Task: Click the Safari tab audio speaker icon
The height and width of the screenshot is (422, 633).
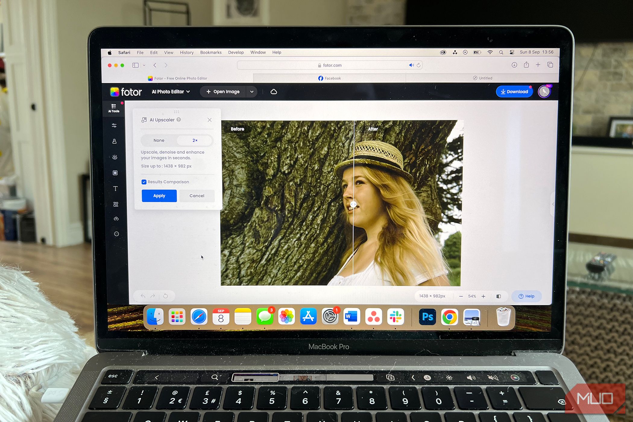Action: point(411,65)
